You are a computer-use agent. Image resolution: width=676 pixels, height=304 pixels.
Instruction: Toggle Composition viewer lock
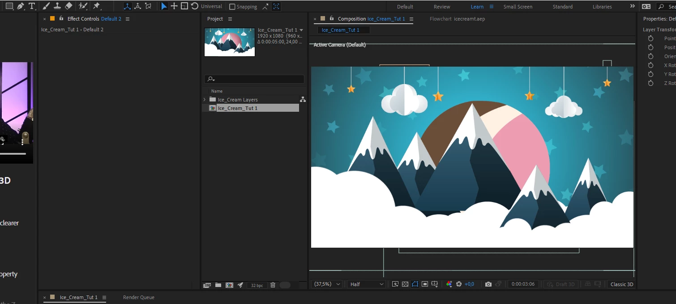click(332, 18)
